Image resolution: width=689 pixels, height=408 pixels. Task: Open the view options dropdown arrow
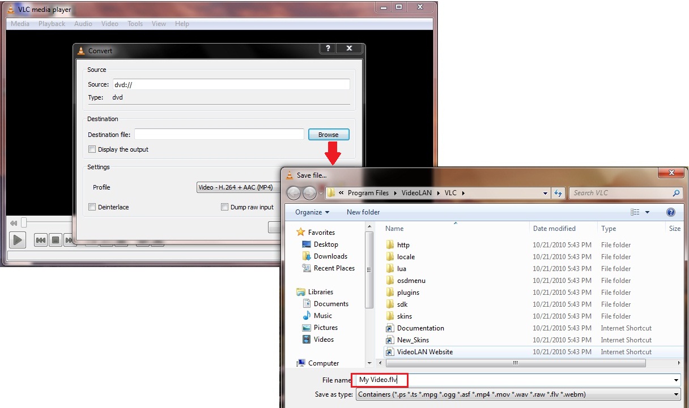[648, 213]
